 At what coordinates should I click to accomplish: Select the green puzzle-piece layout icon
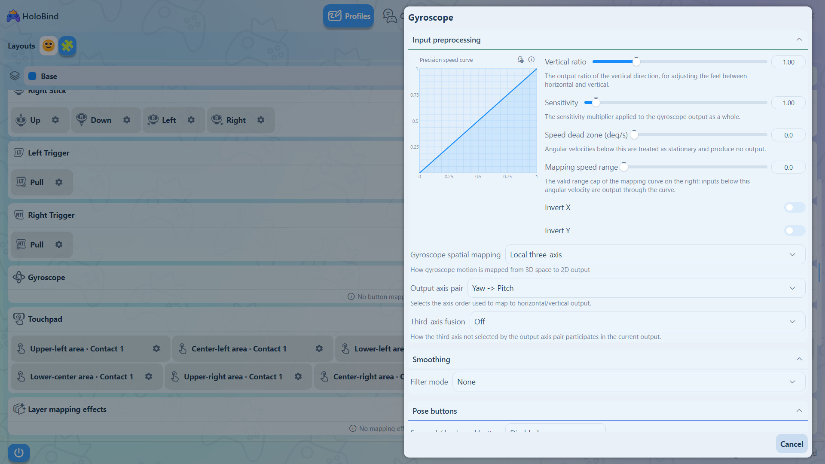[x=67, y=46]
